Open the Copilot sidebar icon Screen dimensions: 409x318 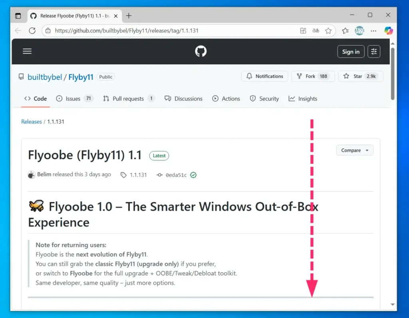pos(388,30)
